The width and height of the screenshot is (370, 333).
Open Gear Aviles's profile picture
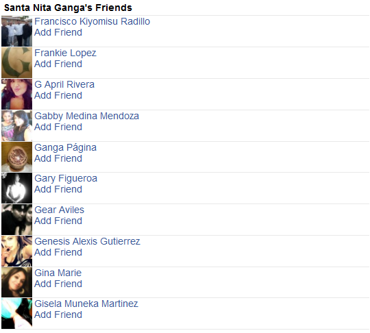pos(16,219)
